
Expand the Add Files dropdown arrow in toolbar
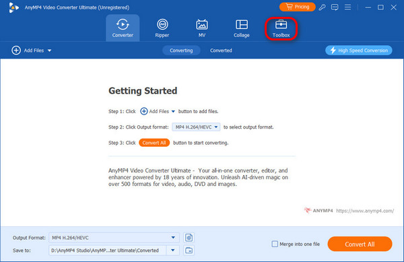coord(49,51)
